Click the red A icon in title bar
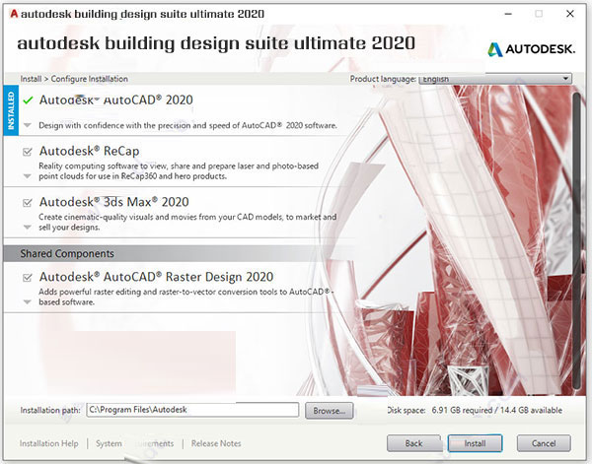592x464 pixels. (x=14, y=14)
